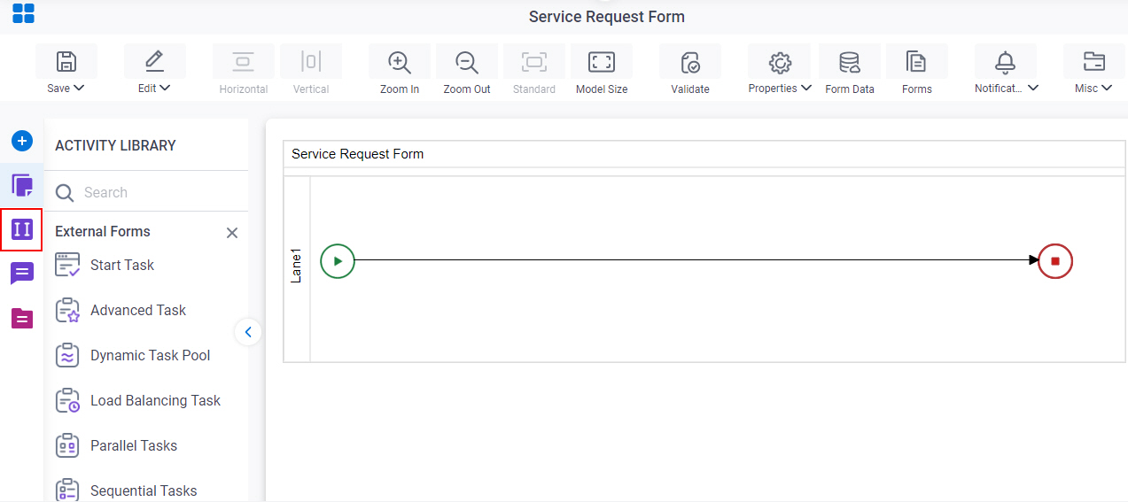The image size is (1128, 502).
Task: Expand the Save dropdown arrow
Action: coord(79,88)
